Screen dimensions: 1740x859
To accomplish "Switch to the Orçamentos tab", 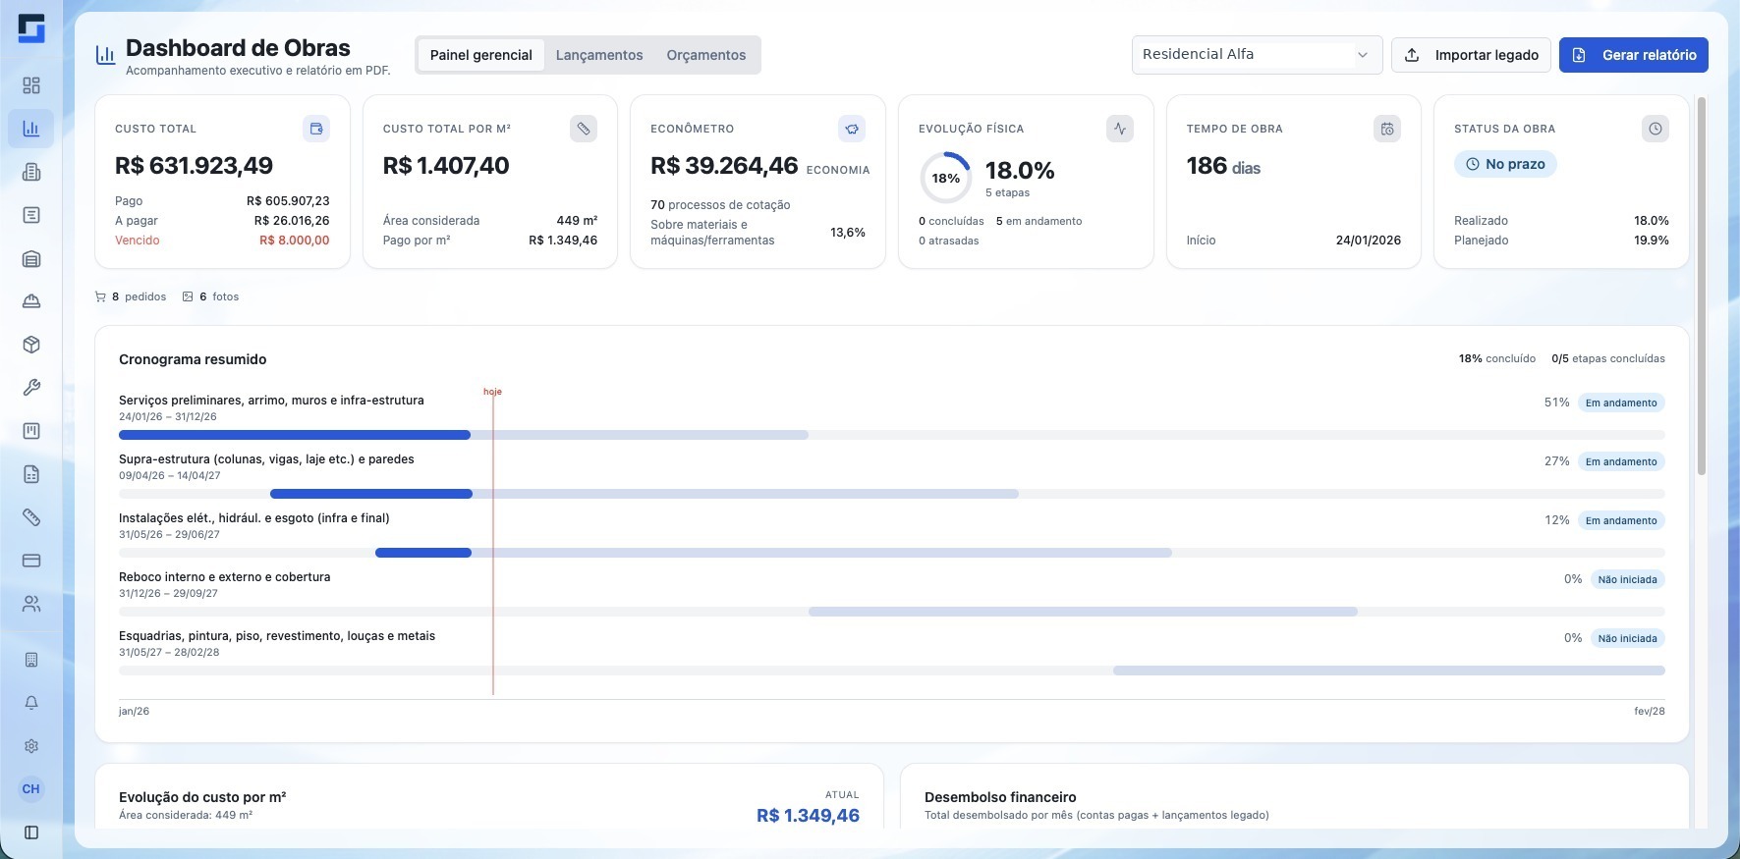I will (x=706, y=55).
